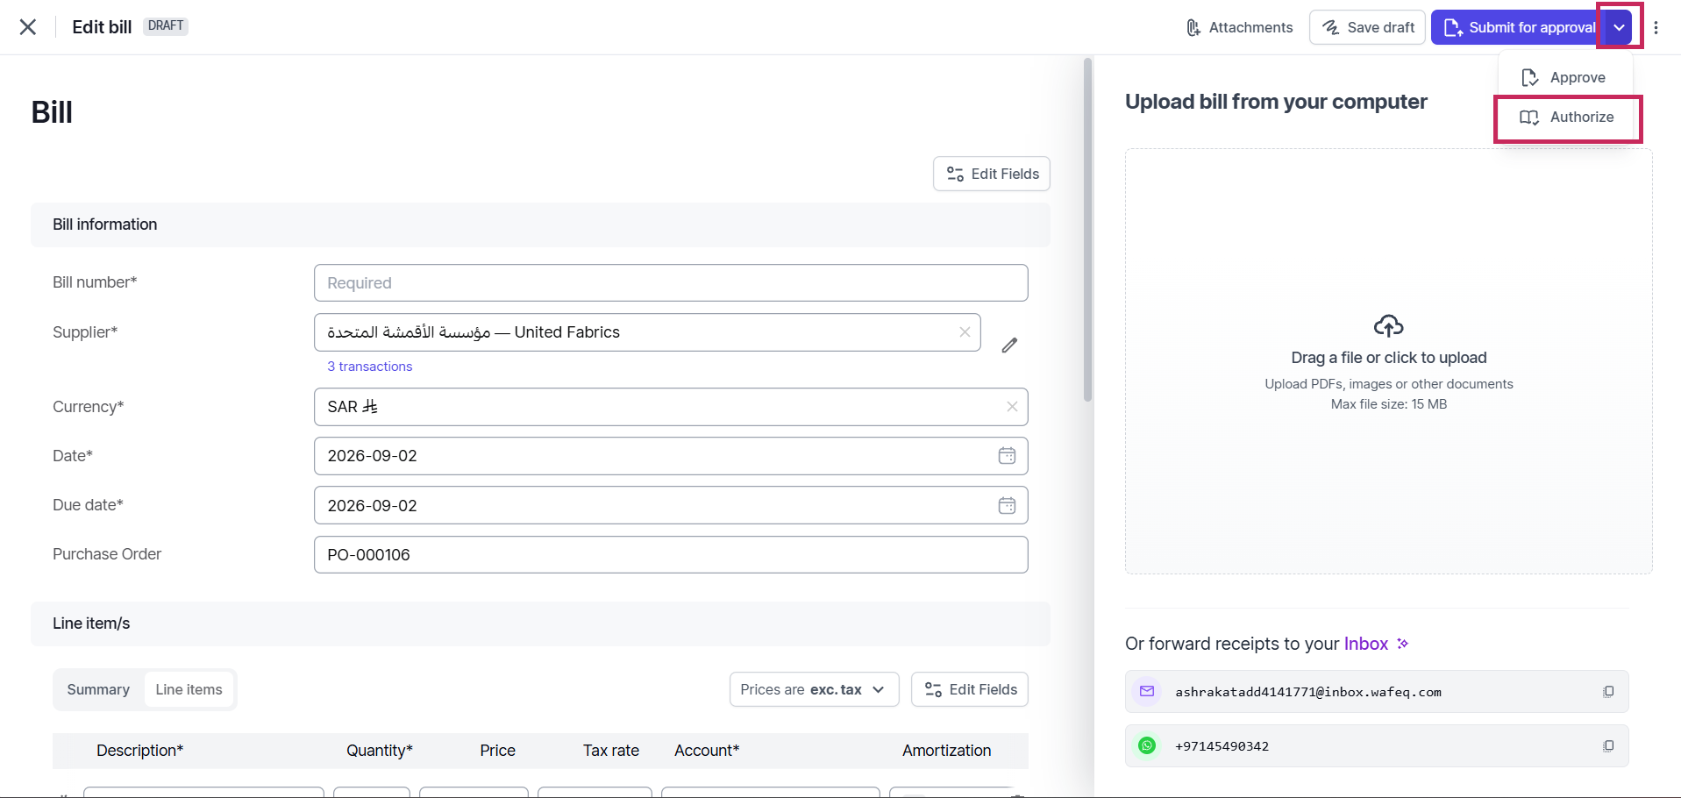Click the cloud upload icon
The image size is (1681, 798).
[x=1388, y=326]
